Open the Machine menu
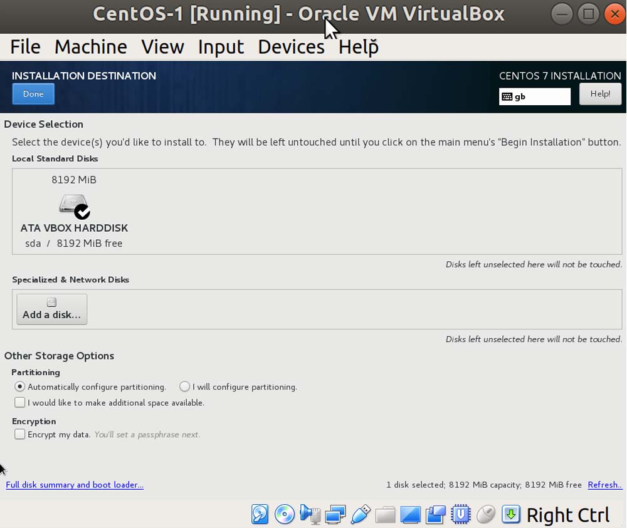627x528 pixels. click(91, 47)
